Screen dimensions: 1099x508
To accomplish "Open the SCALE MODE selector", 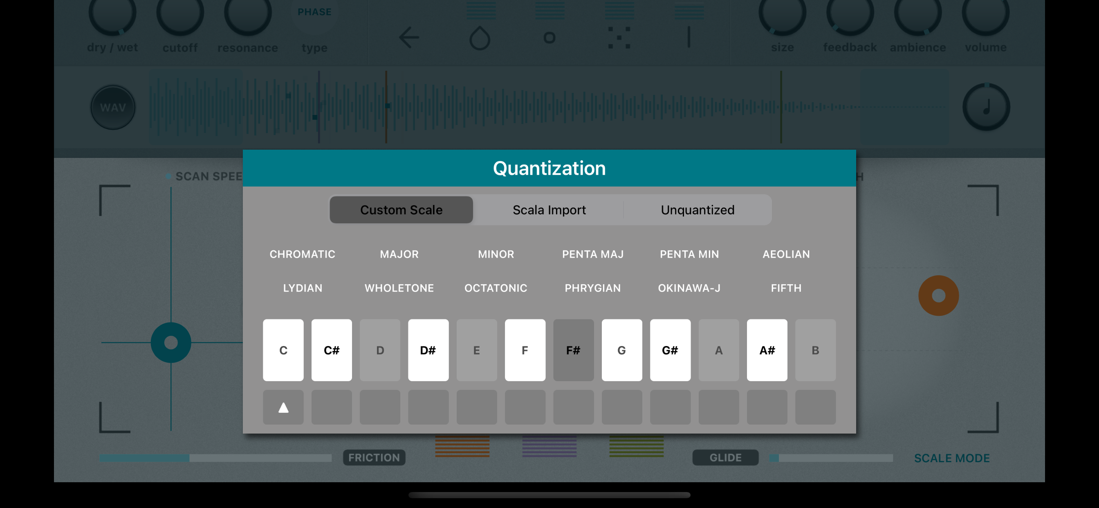I will click(951, 458).
